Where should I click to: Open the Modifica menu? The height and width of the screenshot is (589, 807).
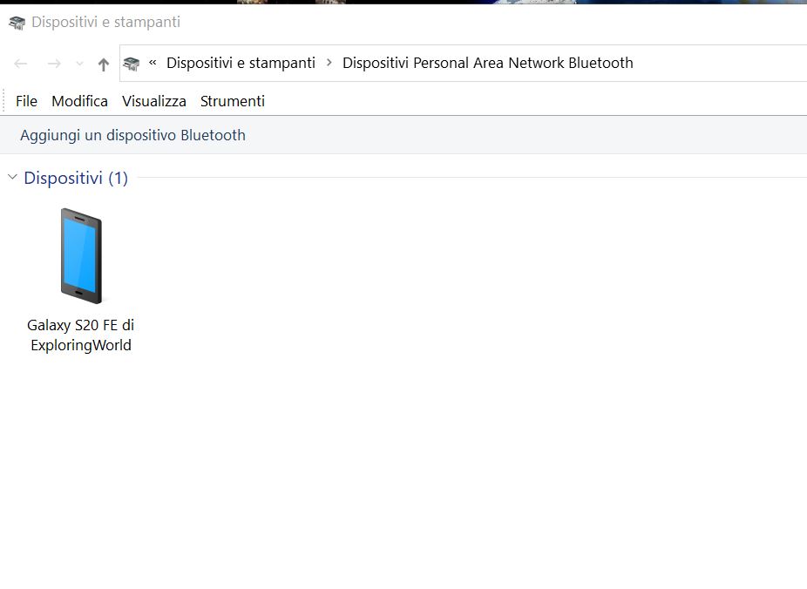80,101
